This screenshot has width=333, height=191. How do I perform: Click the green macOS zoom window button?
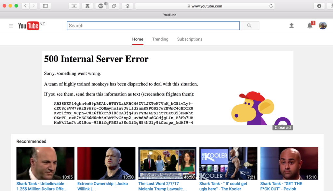pyautogui.click(x=16, y=6)
